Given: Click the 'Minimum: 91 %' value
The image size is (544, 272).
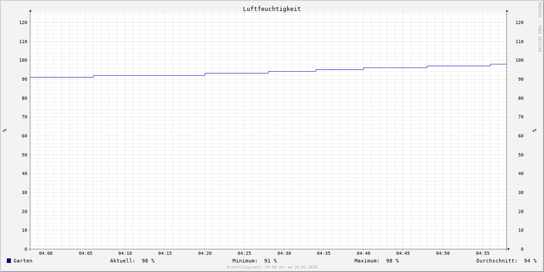Looking at the screenshot, I should tap(255, 261).
